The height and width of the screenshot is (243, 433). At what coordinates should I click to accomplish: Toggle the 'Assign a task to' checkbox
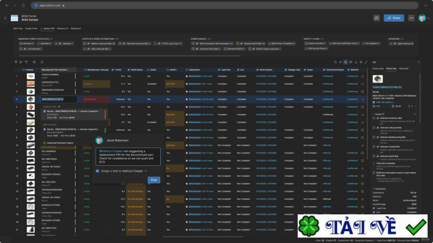coord(97,171)
